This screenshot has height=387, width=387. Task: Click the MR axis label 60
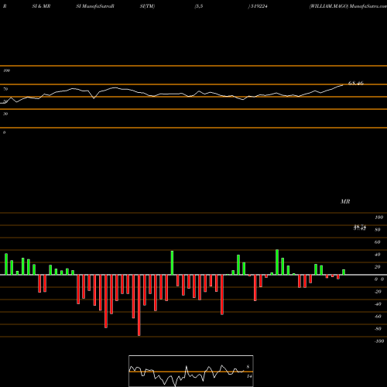point(378,242)
